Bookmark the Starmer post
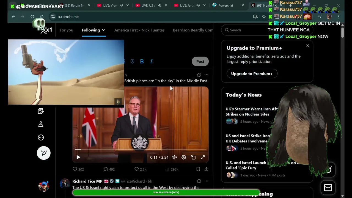352x198 pixels. 198,169
